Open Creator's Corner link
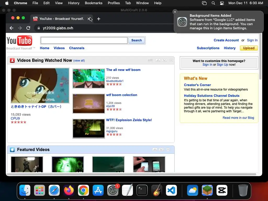Image resolution: width=268 pixels, height=201 pixels. point(197,85)
